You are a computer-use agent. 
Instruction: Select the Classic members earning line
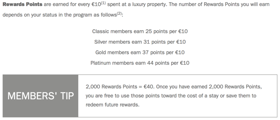pos(140,31)
